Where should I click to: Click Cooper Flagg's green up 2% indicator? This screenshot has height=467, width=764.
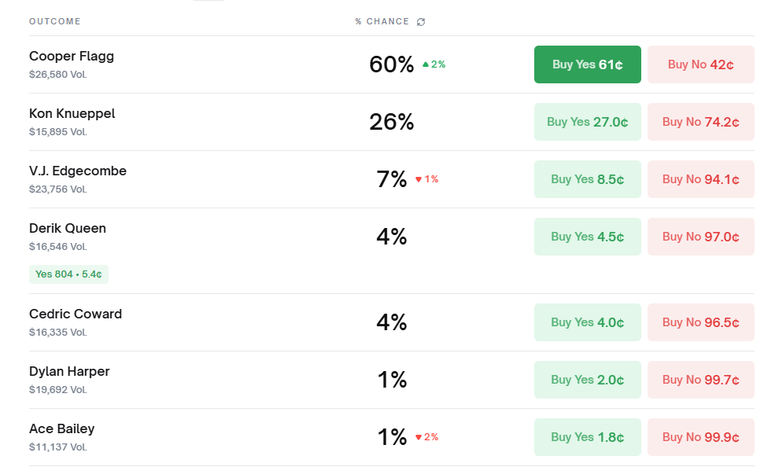(434, 64)
